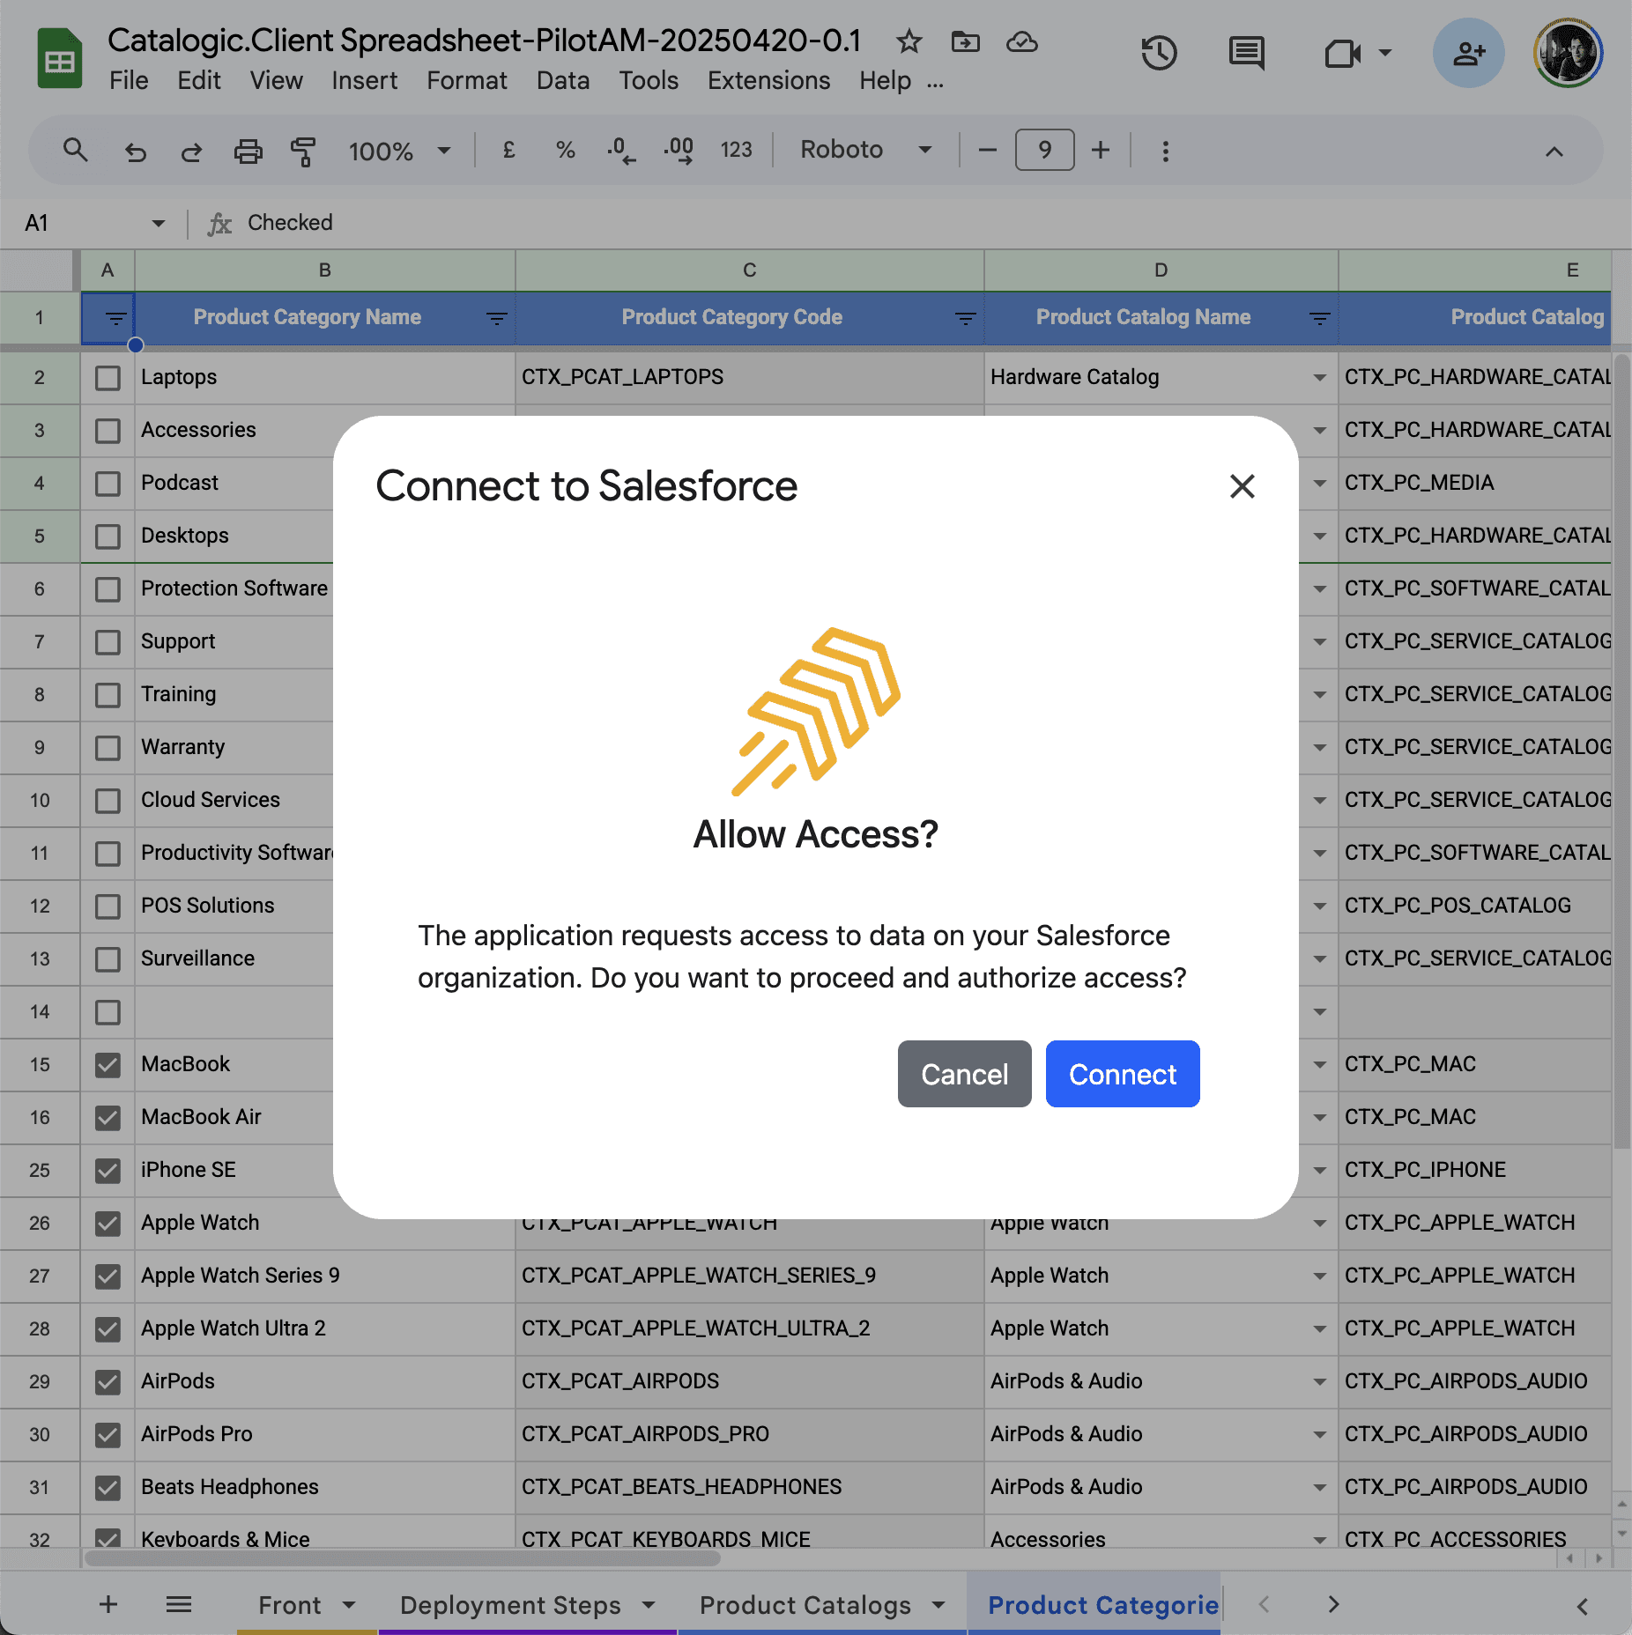
Task: Open the Data menu
Action: [563, 80]
